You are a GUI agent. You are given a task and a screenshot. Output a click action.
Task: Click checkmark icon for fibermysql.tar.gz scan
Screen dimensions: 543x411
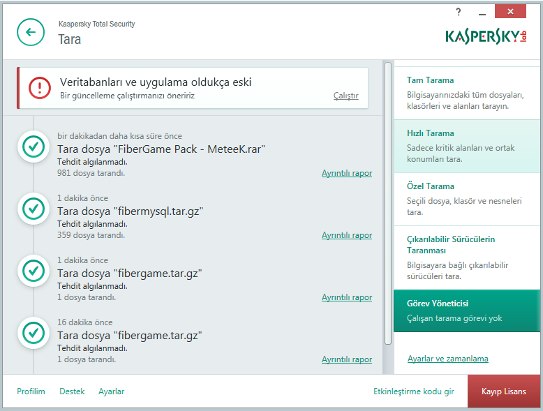[34, 209]
